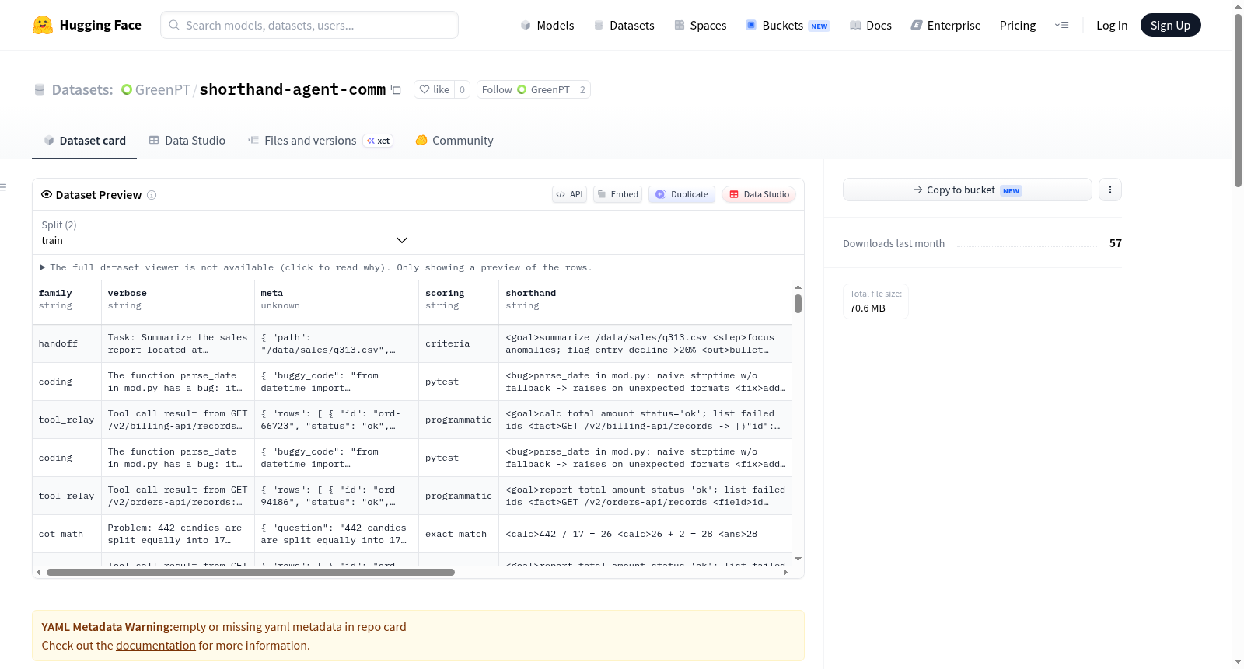This screenshot has width=1244, height=669.
Task: Go to Models in navigation
Action: pos(547,25)
